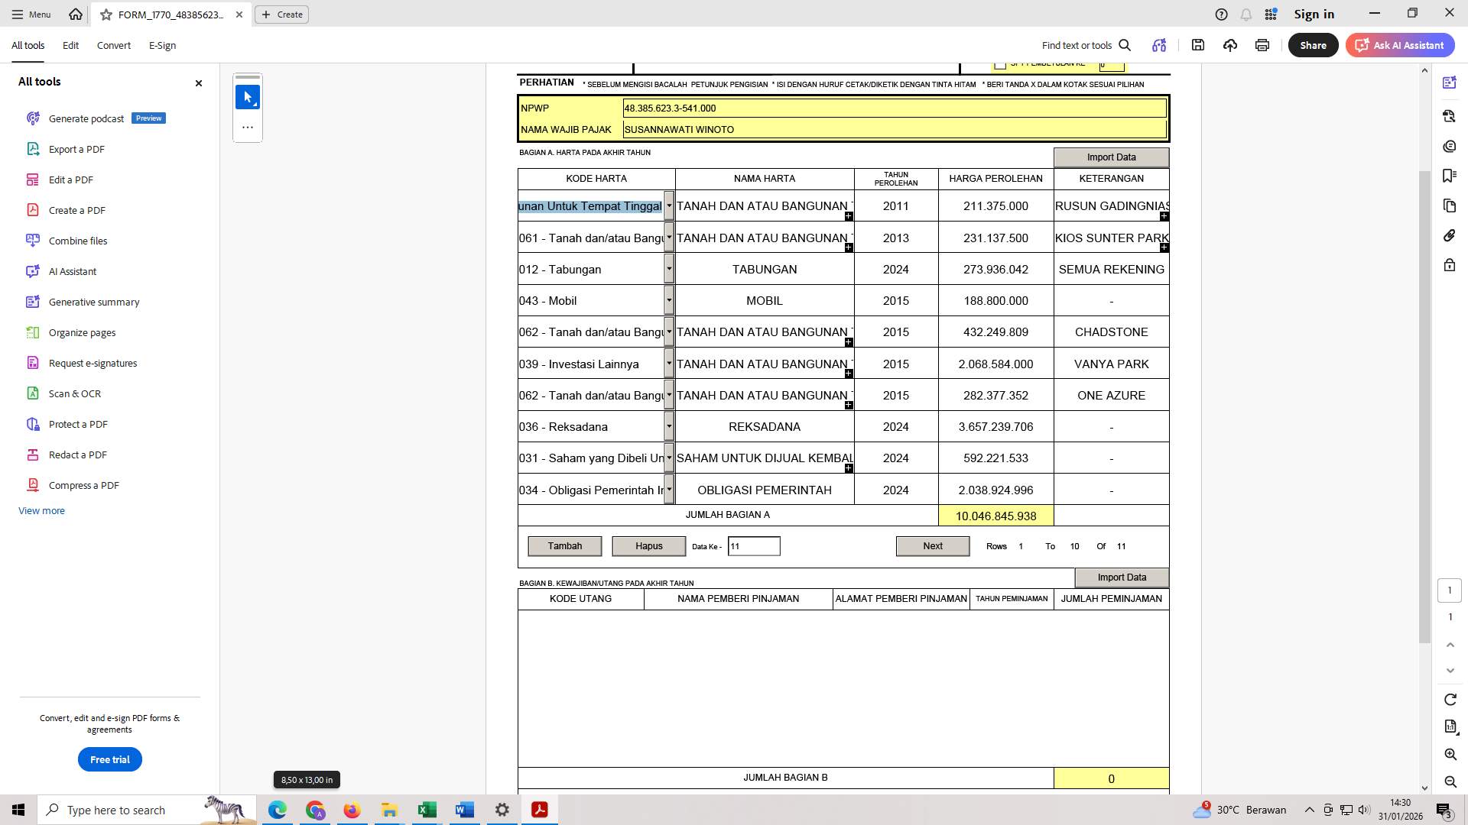Switch to the Convert tab
The image size is (1468, 825).
113,45
